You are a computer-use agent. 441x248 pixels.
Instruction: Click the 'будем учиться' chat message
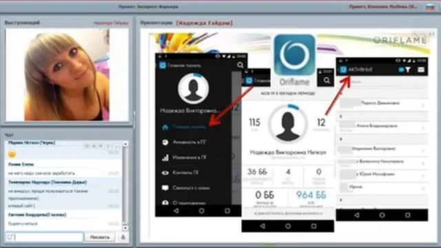pyautogui.click(x=23, y=224)
